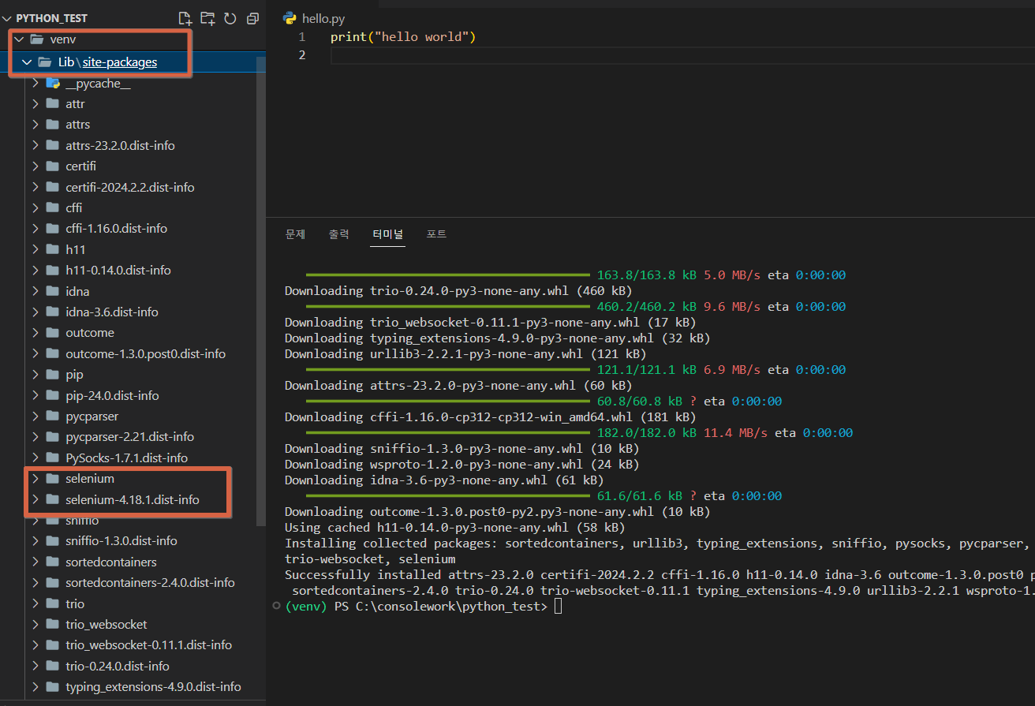Click the folder icon beside trio
1035x706 pixels.
pyautogui.click(x=53, y=603)
